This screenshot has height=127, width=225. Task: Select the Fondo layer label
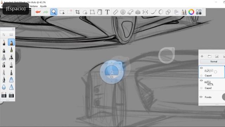[208, 97]
